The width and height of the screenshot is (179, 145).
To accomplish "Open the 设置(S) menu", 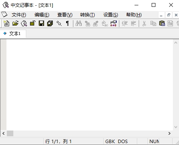I will [111, 15].
